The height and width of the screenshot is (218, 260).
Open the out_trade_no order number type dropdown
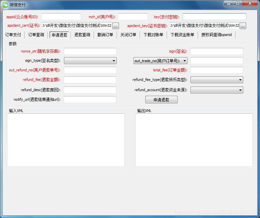tap(160, 61)
